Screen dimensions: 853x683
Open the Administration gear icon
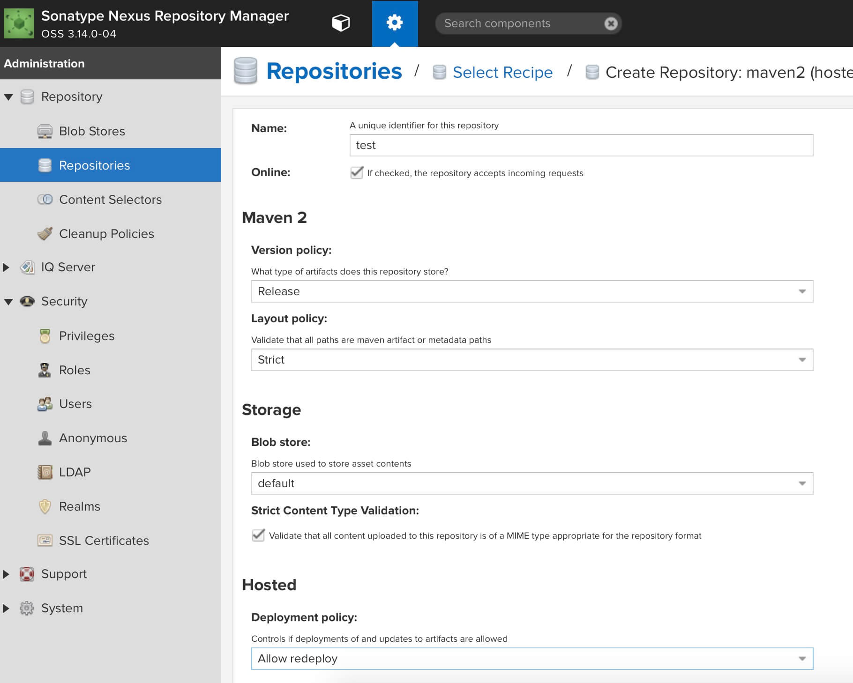pyautogui.click(x=395, y=23)
